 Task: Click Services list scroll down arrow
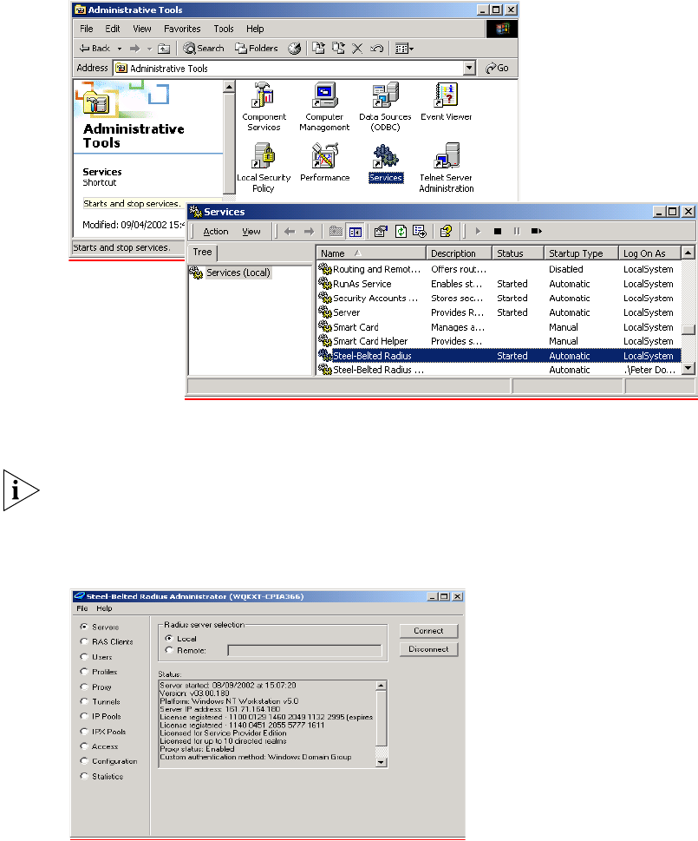[x=688, y=369]
